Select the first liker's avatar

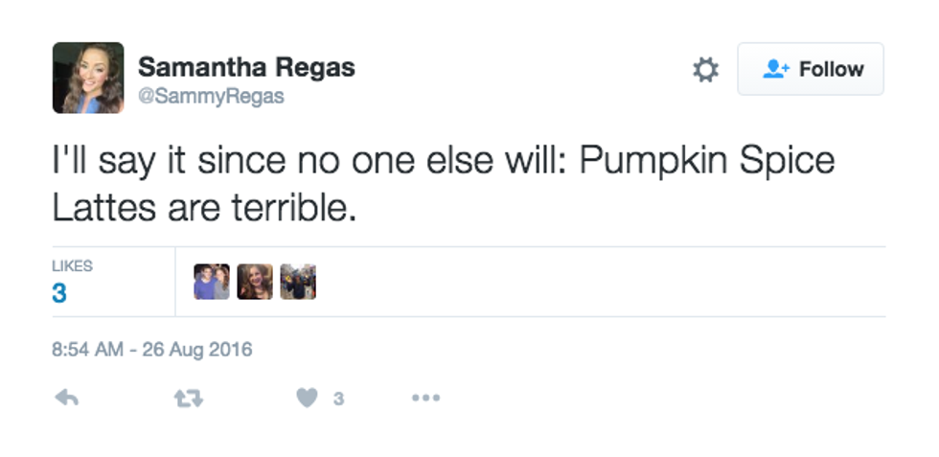coord(212,282)
